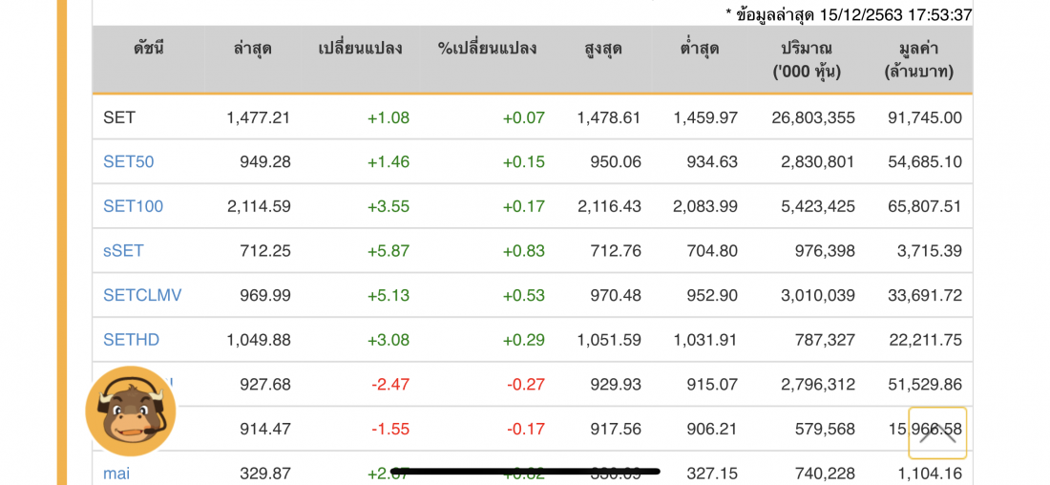The width and height of the screenshot is (1050, 485).
Task: Select mai last value 329.87
Action: coord(266,474)
